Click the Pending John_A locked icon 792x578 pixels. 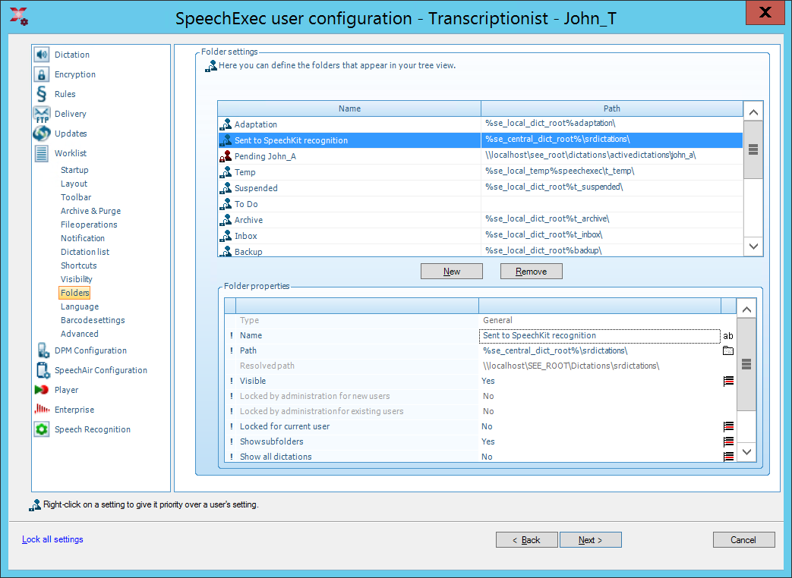226,155
